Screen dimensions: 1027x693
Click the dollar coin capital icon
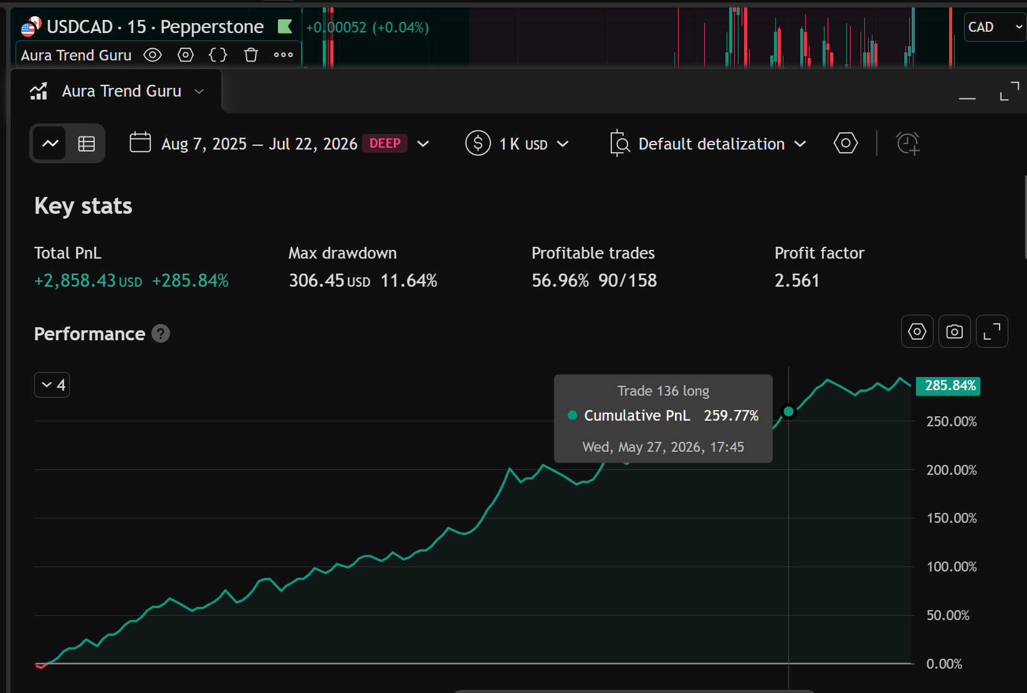478,143
